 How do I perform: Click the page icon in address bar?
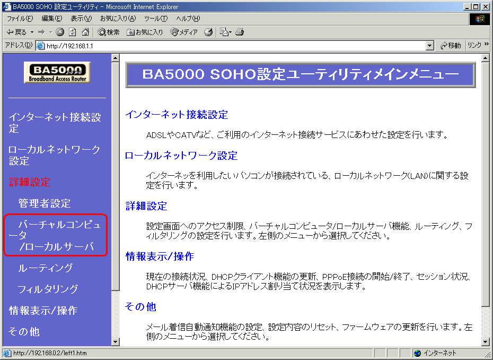(x=41, y=46)
